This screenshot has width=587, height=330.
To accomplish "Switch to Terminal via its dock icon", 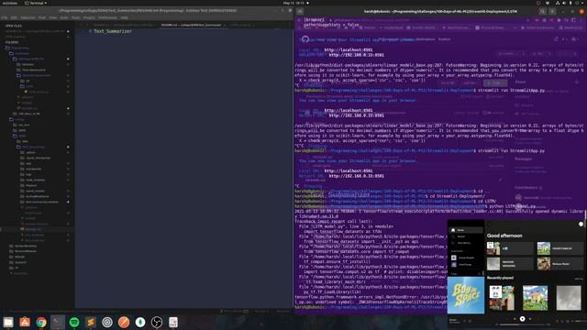I will coord(58,322).
